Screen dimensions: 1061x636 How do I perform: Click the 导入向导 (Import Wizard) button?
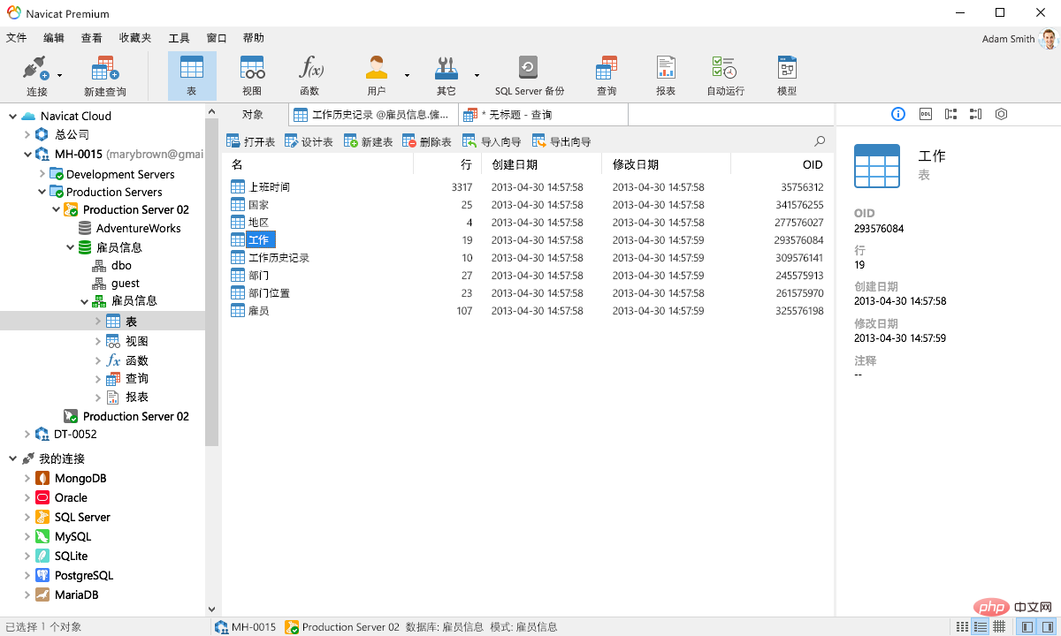click(x=492, y=141)
